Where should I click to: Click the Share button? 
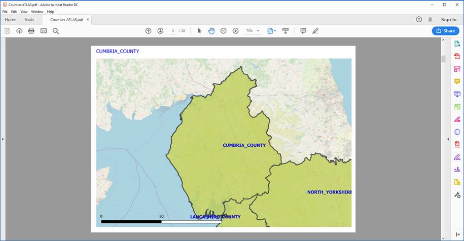(x=446, y=31)
